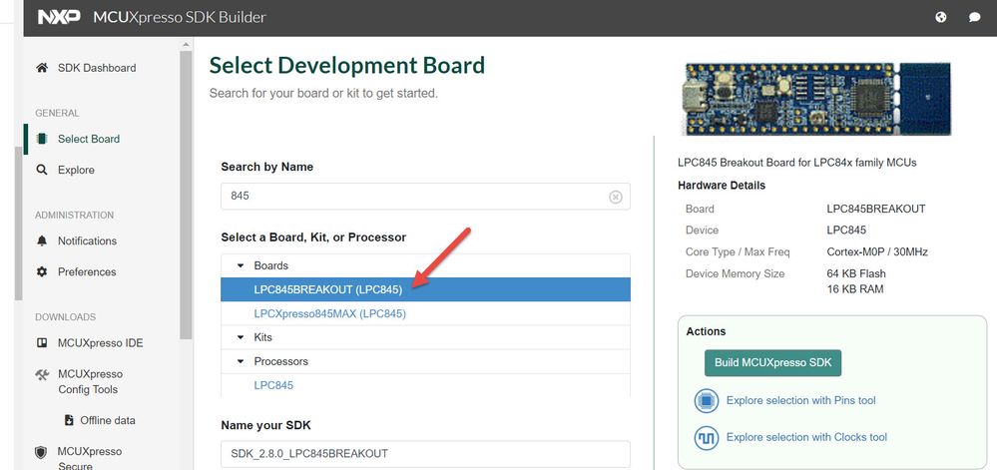The image size is (997, 470).
Task: Click the '64 KB Flash' value
Action: [856, 273]
